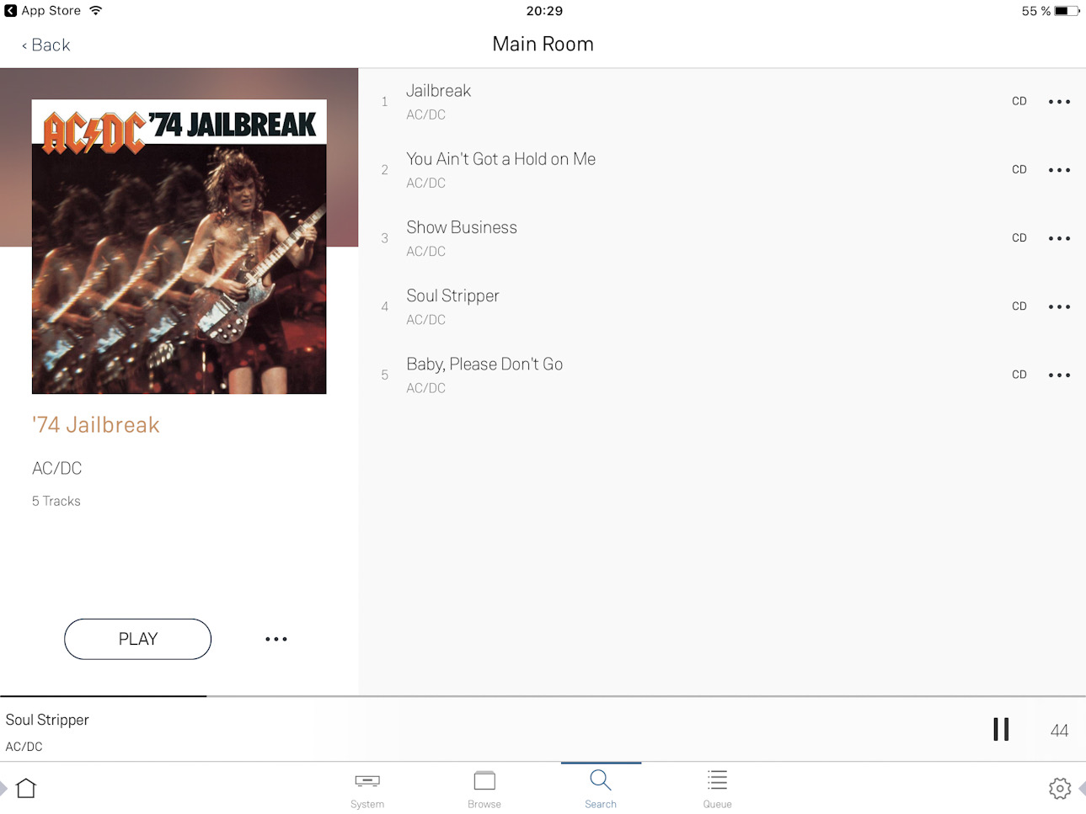The width and height of the screenshot is (1086, 814).
Task: Open more options for Show Business track
Action: pos(1059,238)
